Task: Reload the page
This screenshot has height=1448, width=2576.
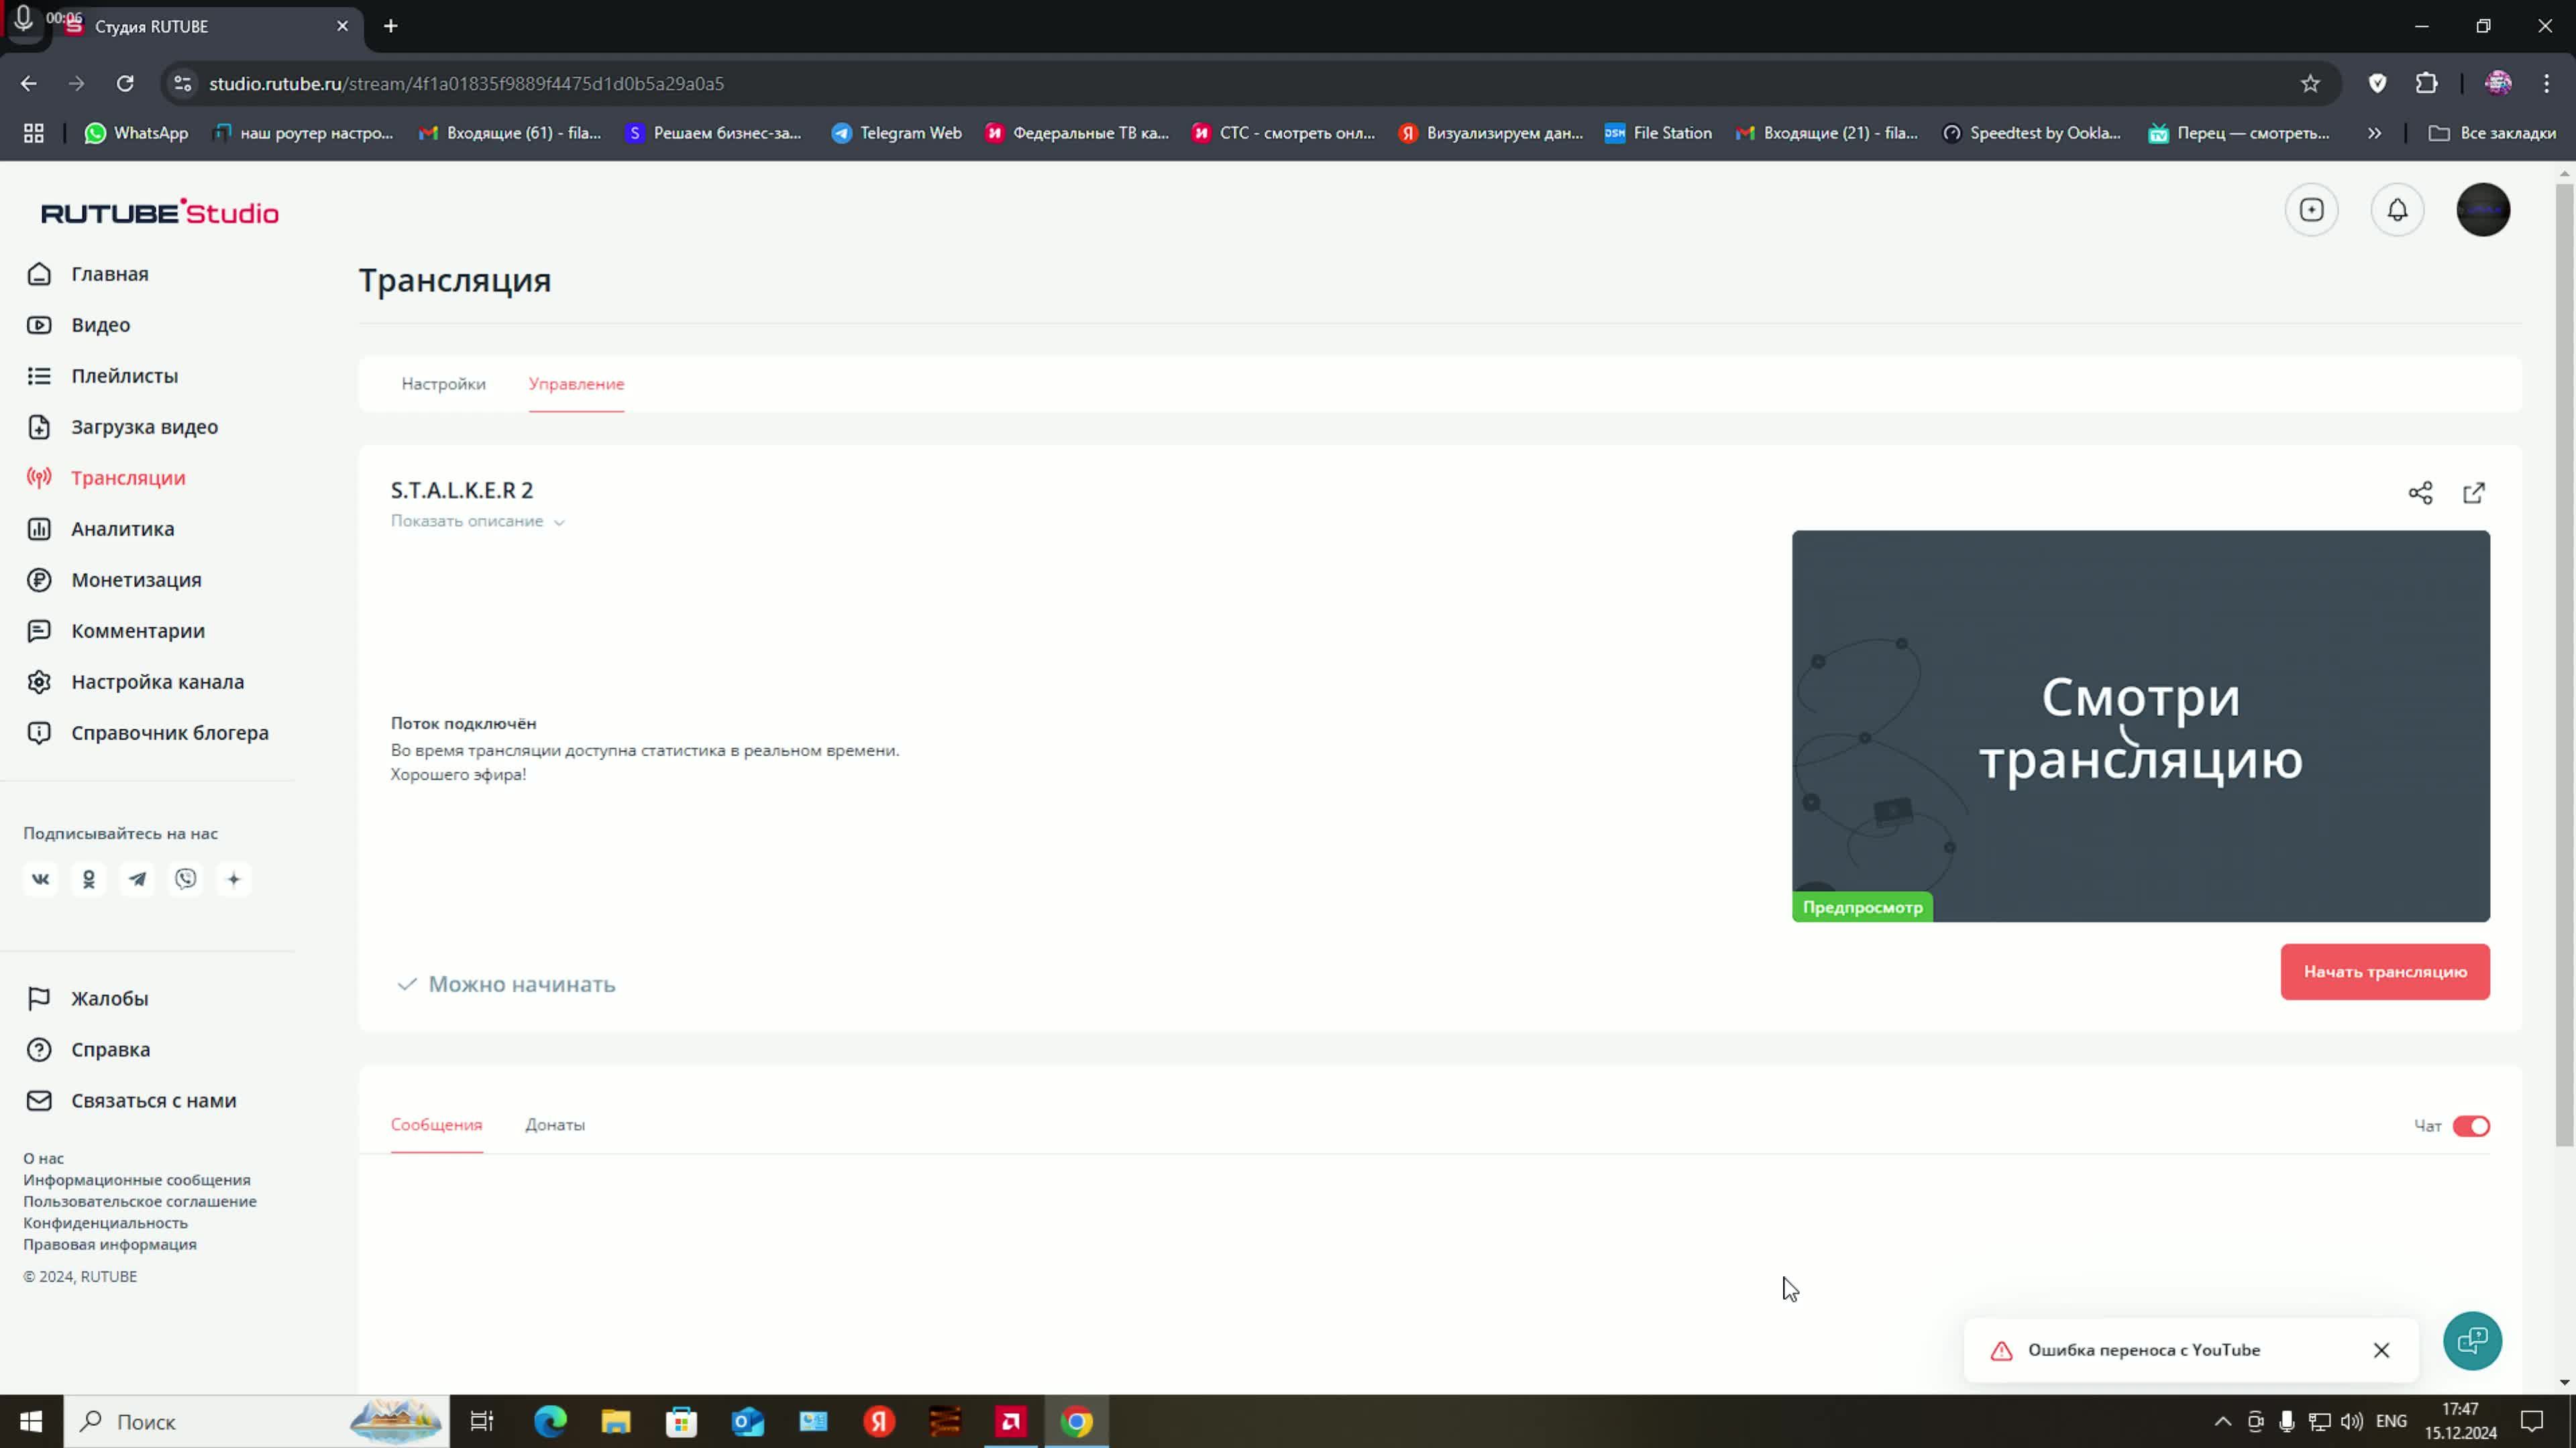Action: (x=125, y=84)
